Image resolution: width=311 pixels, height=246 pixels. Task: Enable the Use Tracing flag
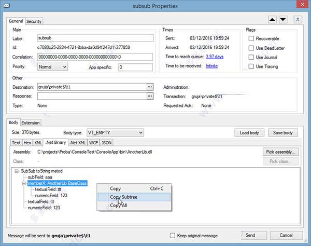tap(251, 66)
